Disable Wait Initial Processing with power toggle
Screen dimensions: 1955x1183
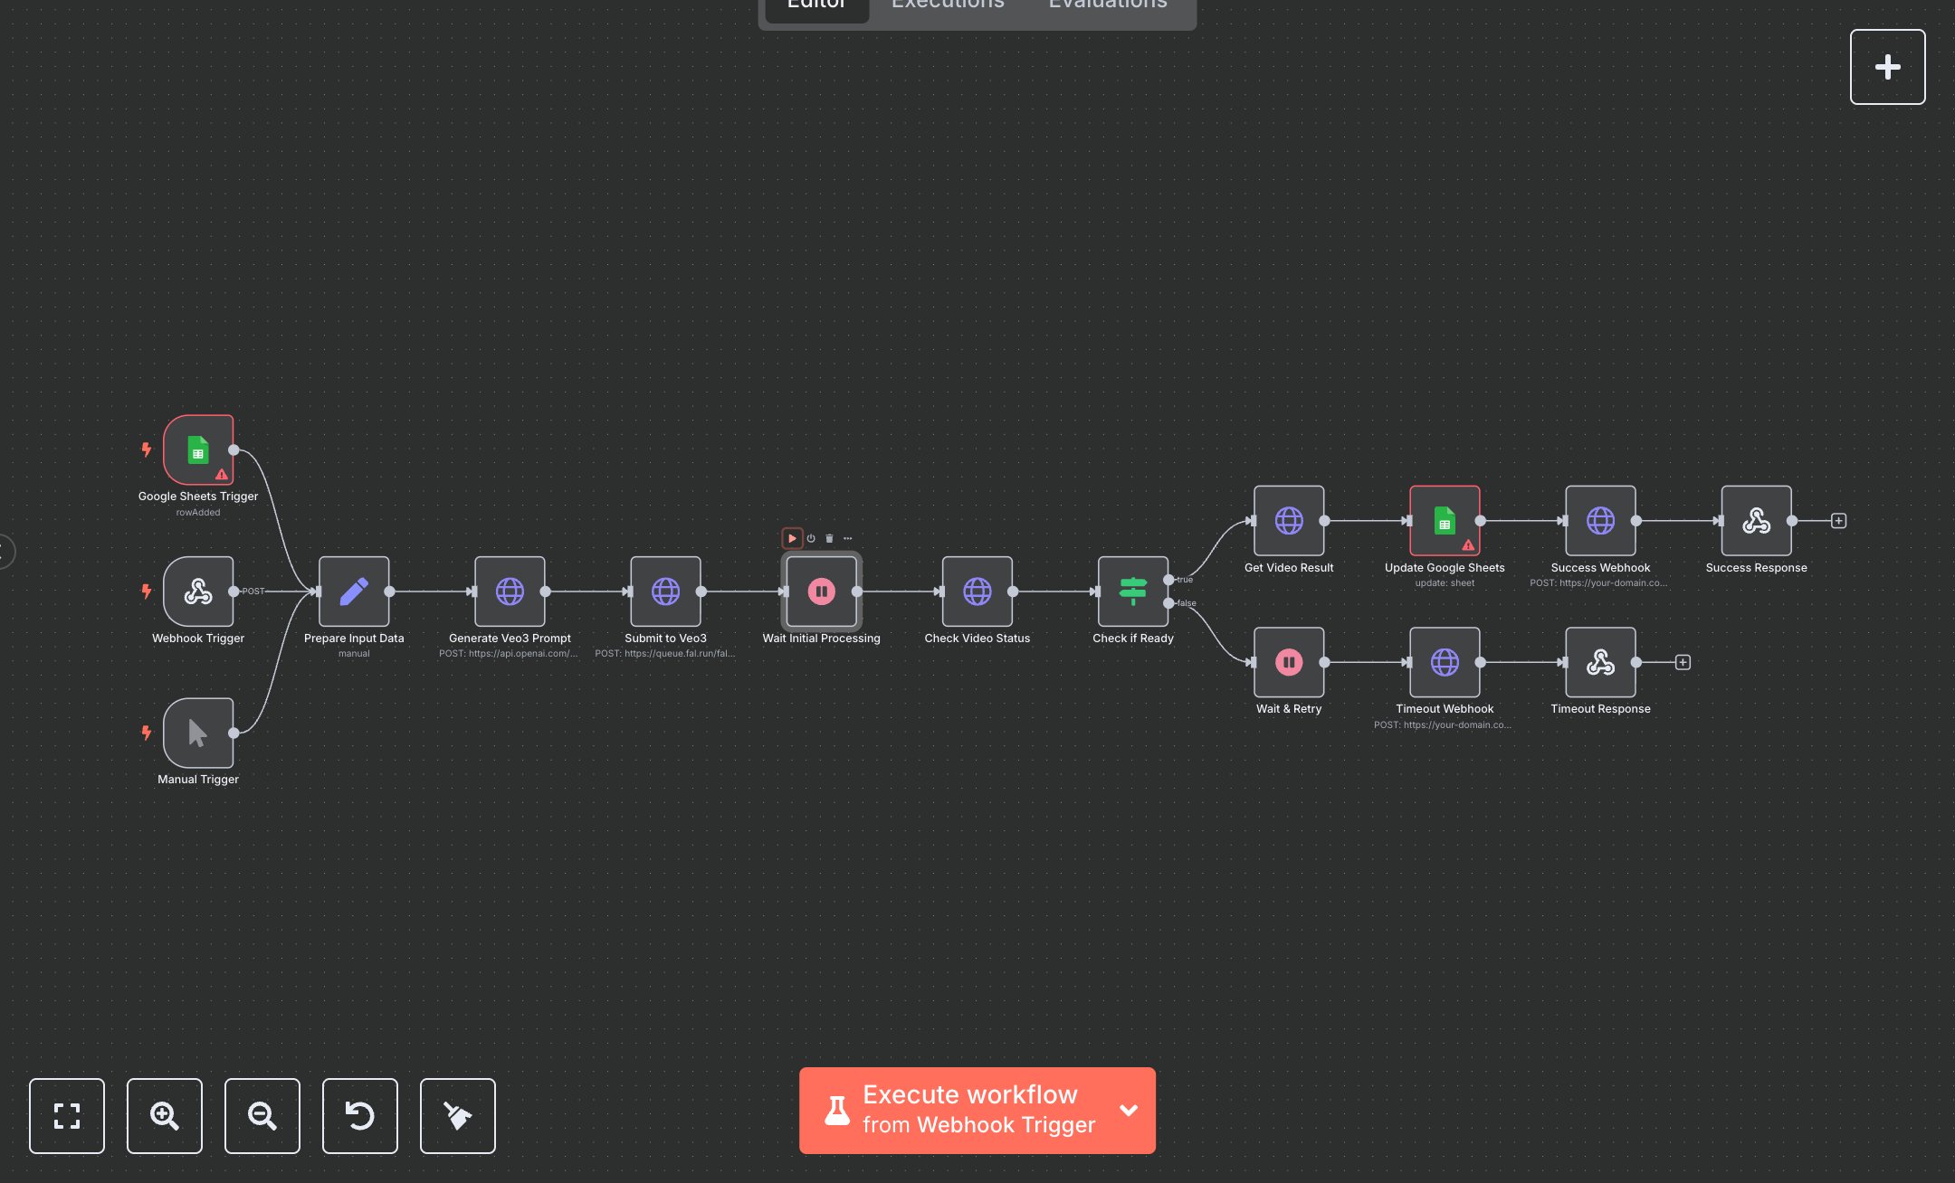tap(811, 537)
